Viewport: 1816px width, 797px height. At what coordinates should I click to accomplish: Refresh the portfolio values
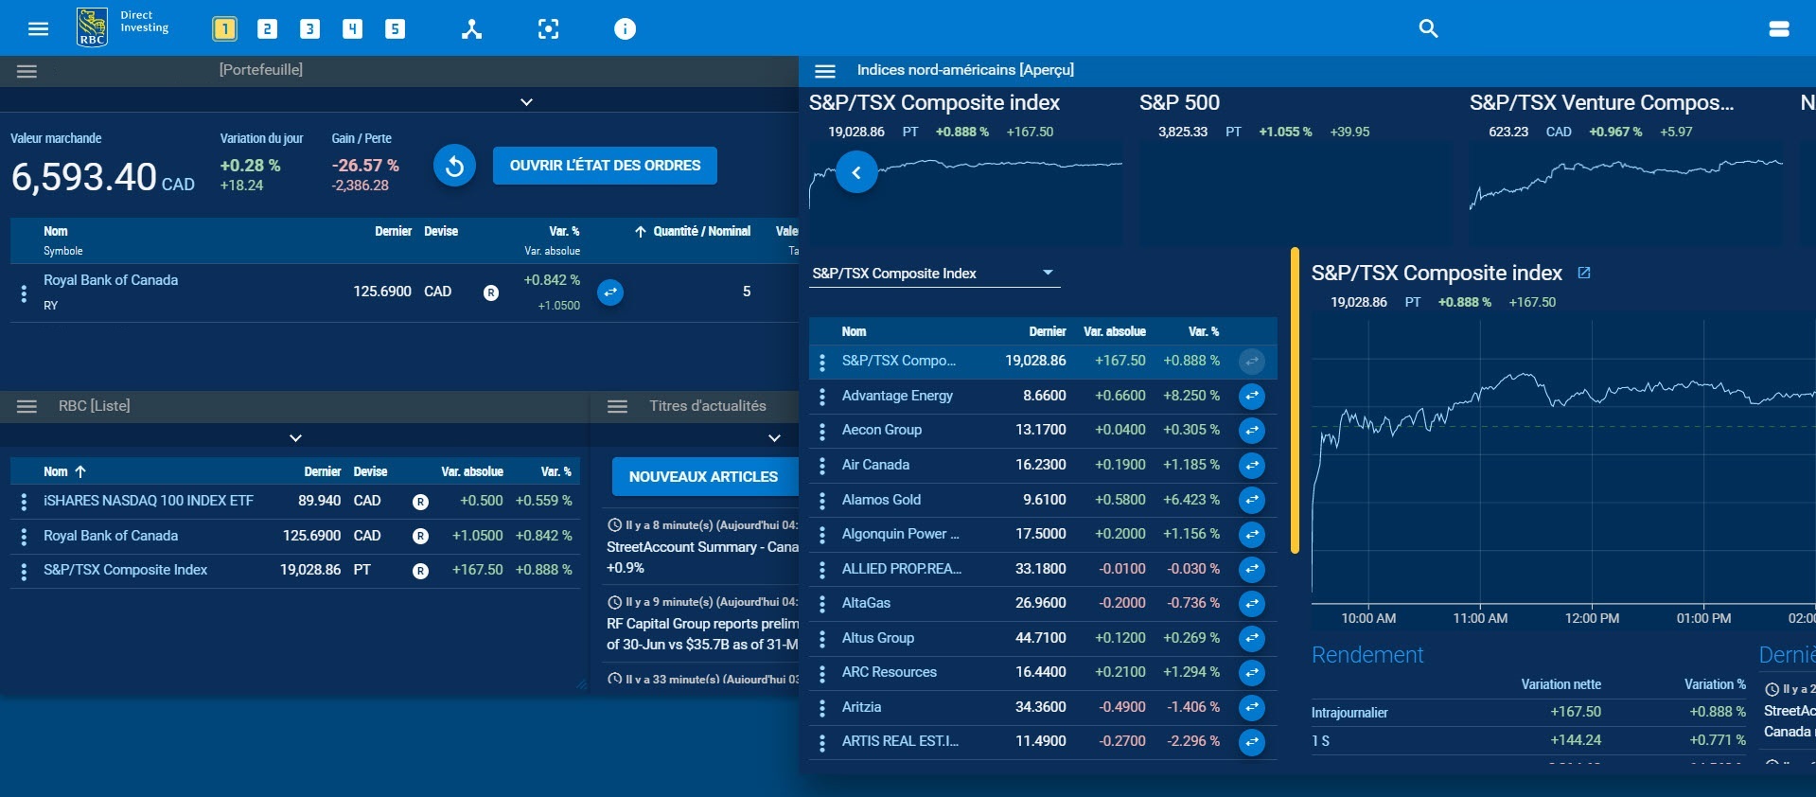click(x=454, y=166)
